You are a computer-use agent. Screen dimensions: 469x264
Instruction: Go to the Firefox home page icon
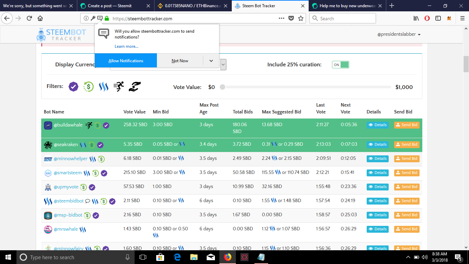[x=40, y=19]
